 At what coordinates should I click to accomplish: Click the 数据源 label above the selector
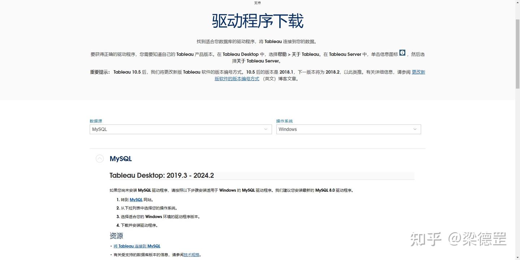(x=95, y=121)
